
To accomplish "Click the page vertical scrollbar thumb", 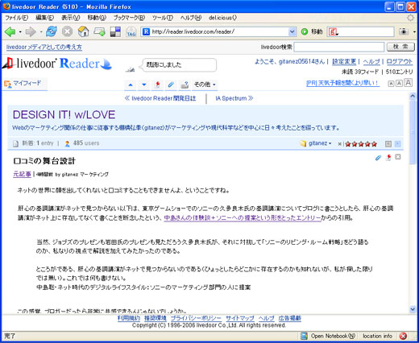I will [413, 131].
